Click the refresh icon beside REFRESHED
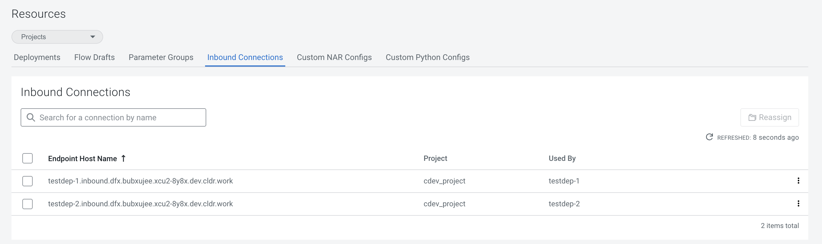Screen dimensions: 822x244 pyautogui.click(x=709, y=137)
